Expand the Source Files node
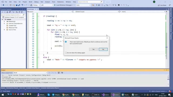 [x=4, y=30]
